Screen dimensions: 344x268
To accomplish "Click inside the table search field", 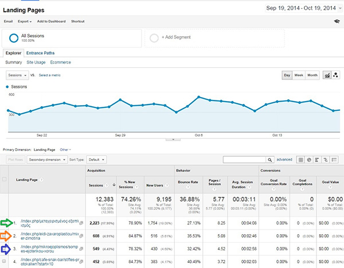I will [244, 160].
